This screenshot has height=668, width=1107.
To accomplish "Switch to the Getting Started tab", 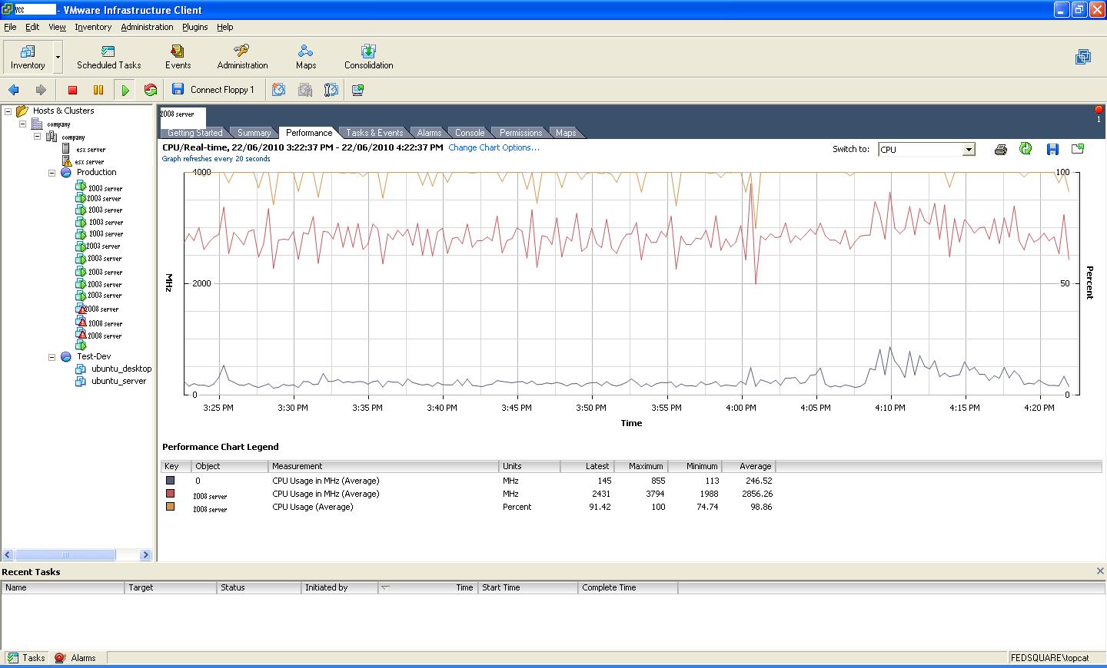I will coord(195,133).
